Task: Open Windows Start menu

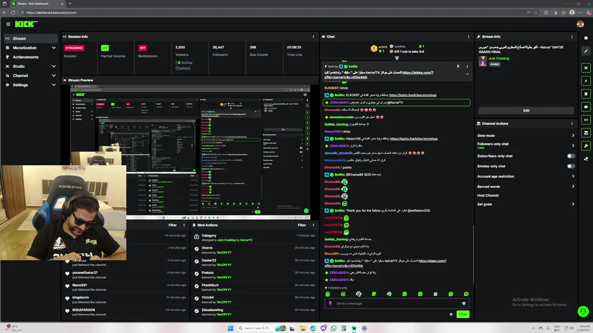Action: click(230, 328)
